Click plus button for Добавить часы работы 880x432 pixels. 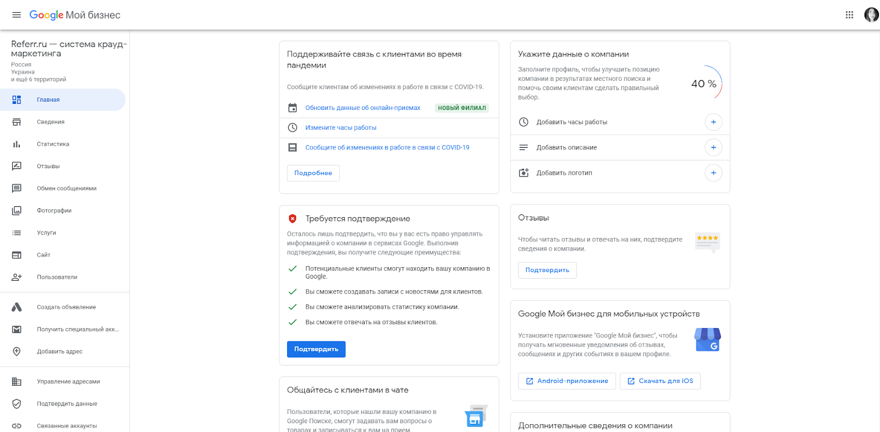tap(713, 122)
